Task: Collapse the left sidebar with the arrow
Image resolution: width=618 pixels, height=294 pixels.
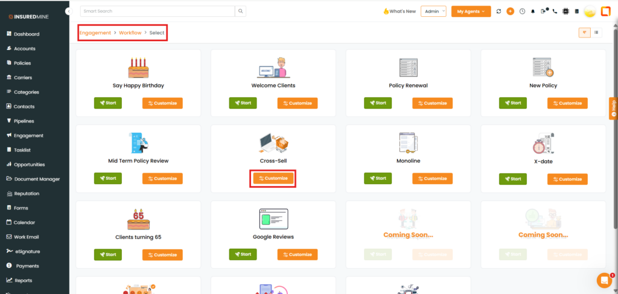Action: coord(69,11)
